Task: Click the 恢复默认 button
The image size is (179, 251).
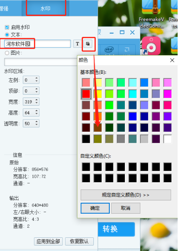Action: (79, 241)
